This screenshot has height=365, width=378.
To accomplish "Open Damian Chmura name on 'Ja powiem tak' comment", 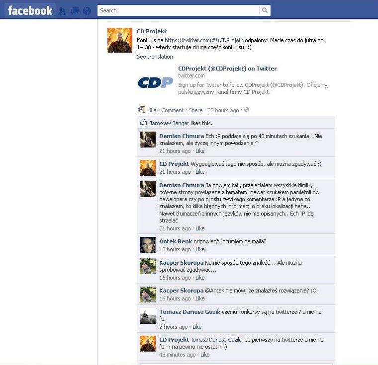I will point(182,185).
